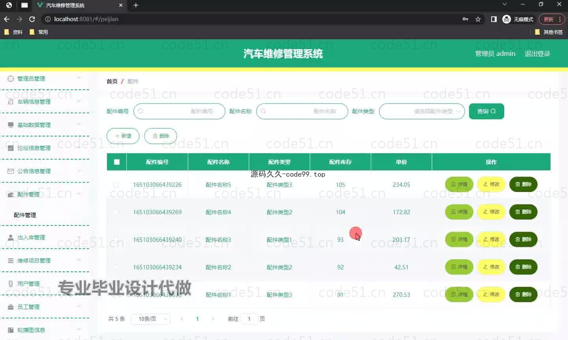Click the browser back arrow
The height and width of the screenshot is (340, 568).
click(x=7, y=19)
